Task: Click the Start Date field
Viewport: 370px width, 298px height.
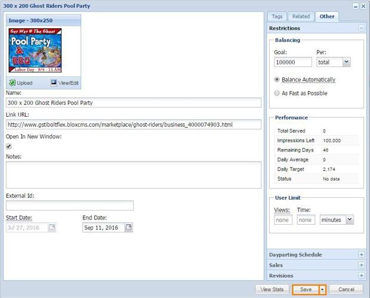Action: tap(27, 227)
